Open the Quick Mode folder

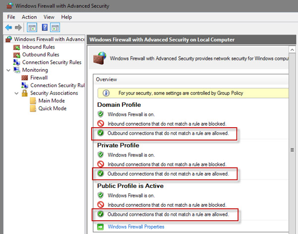(53, 108)
